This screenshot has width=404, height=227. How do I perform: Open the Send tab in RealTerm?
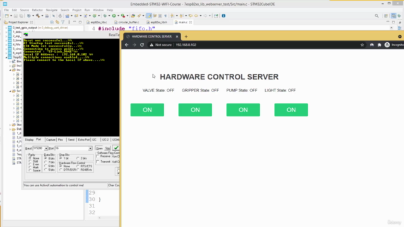click(x=71, y=140)
